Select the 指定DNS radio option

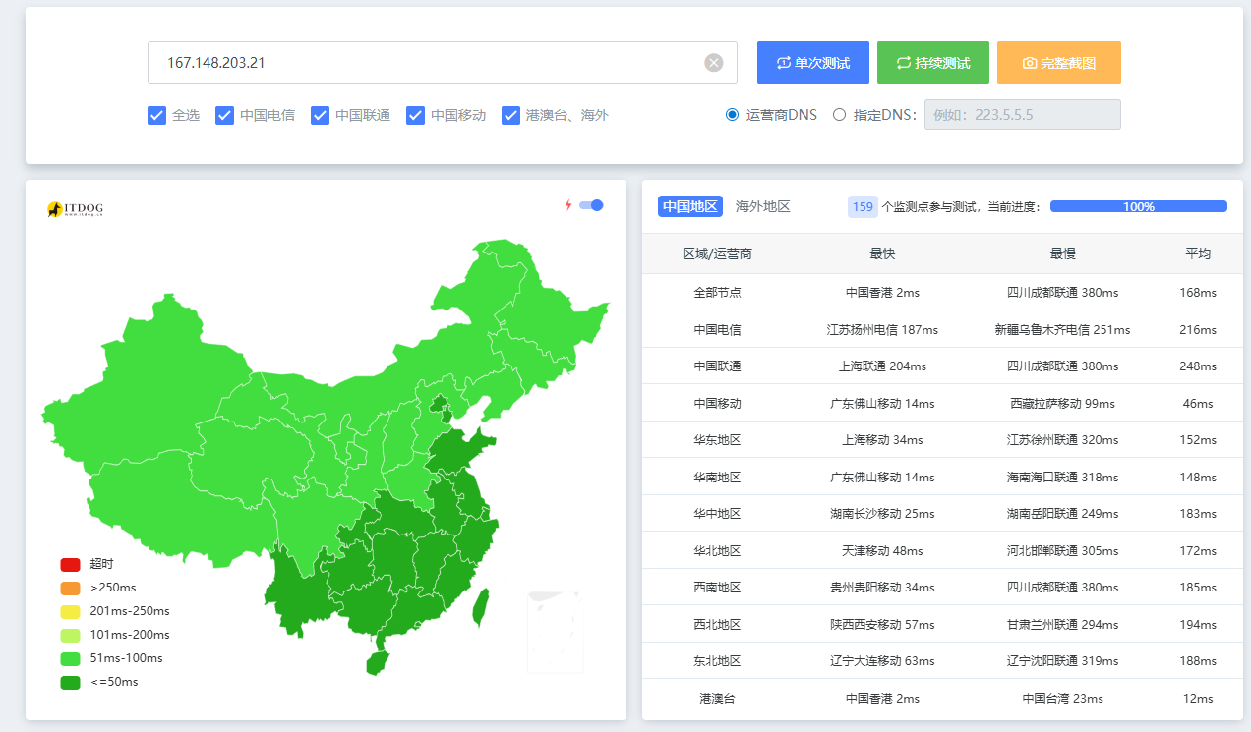click(x=839, y=115)
